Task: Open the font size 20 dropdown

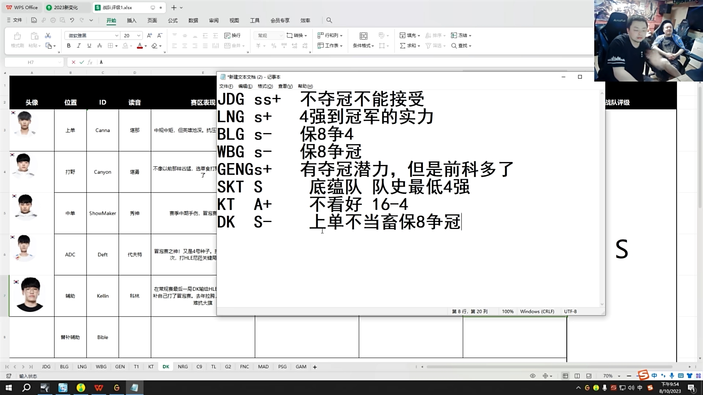Action: pyautogui.click(x=139, y=35)
